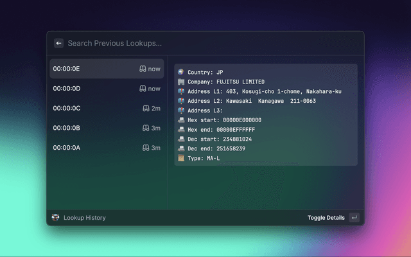Click binoculars icon on 00:00:0E row
Screen dimensions: 411x257
[143, 69]
